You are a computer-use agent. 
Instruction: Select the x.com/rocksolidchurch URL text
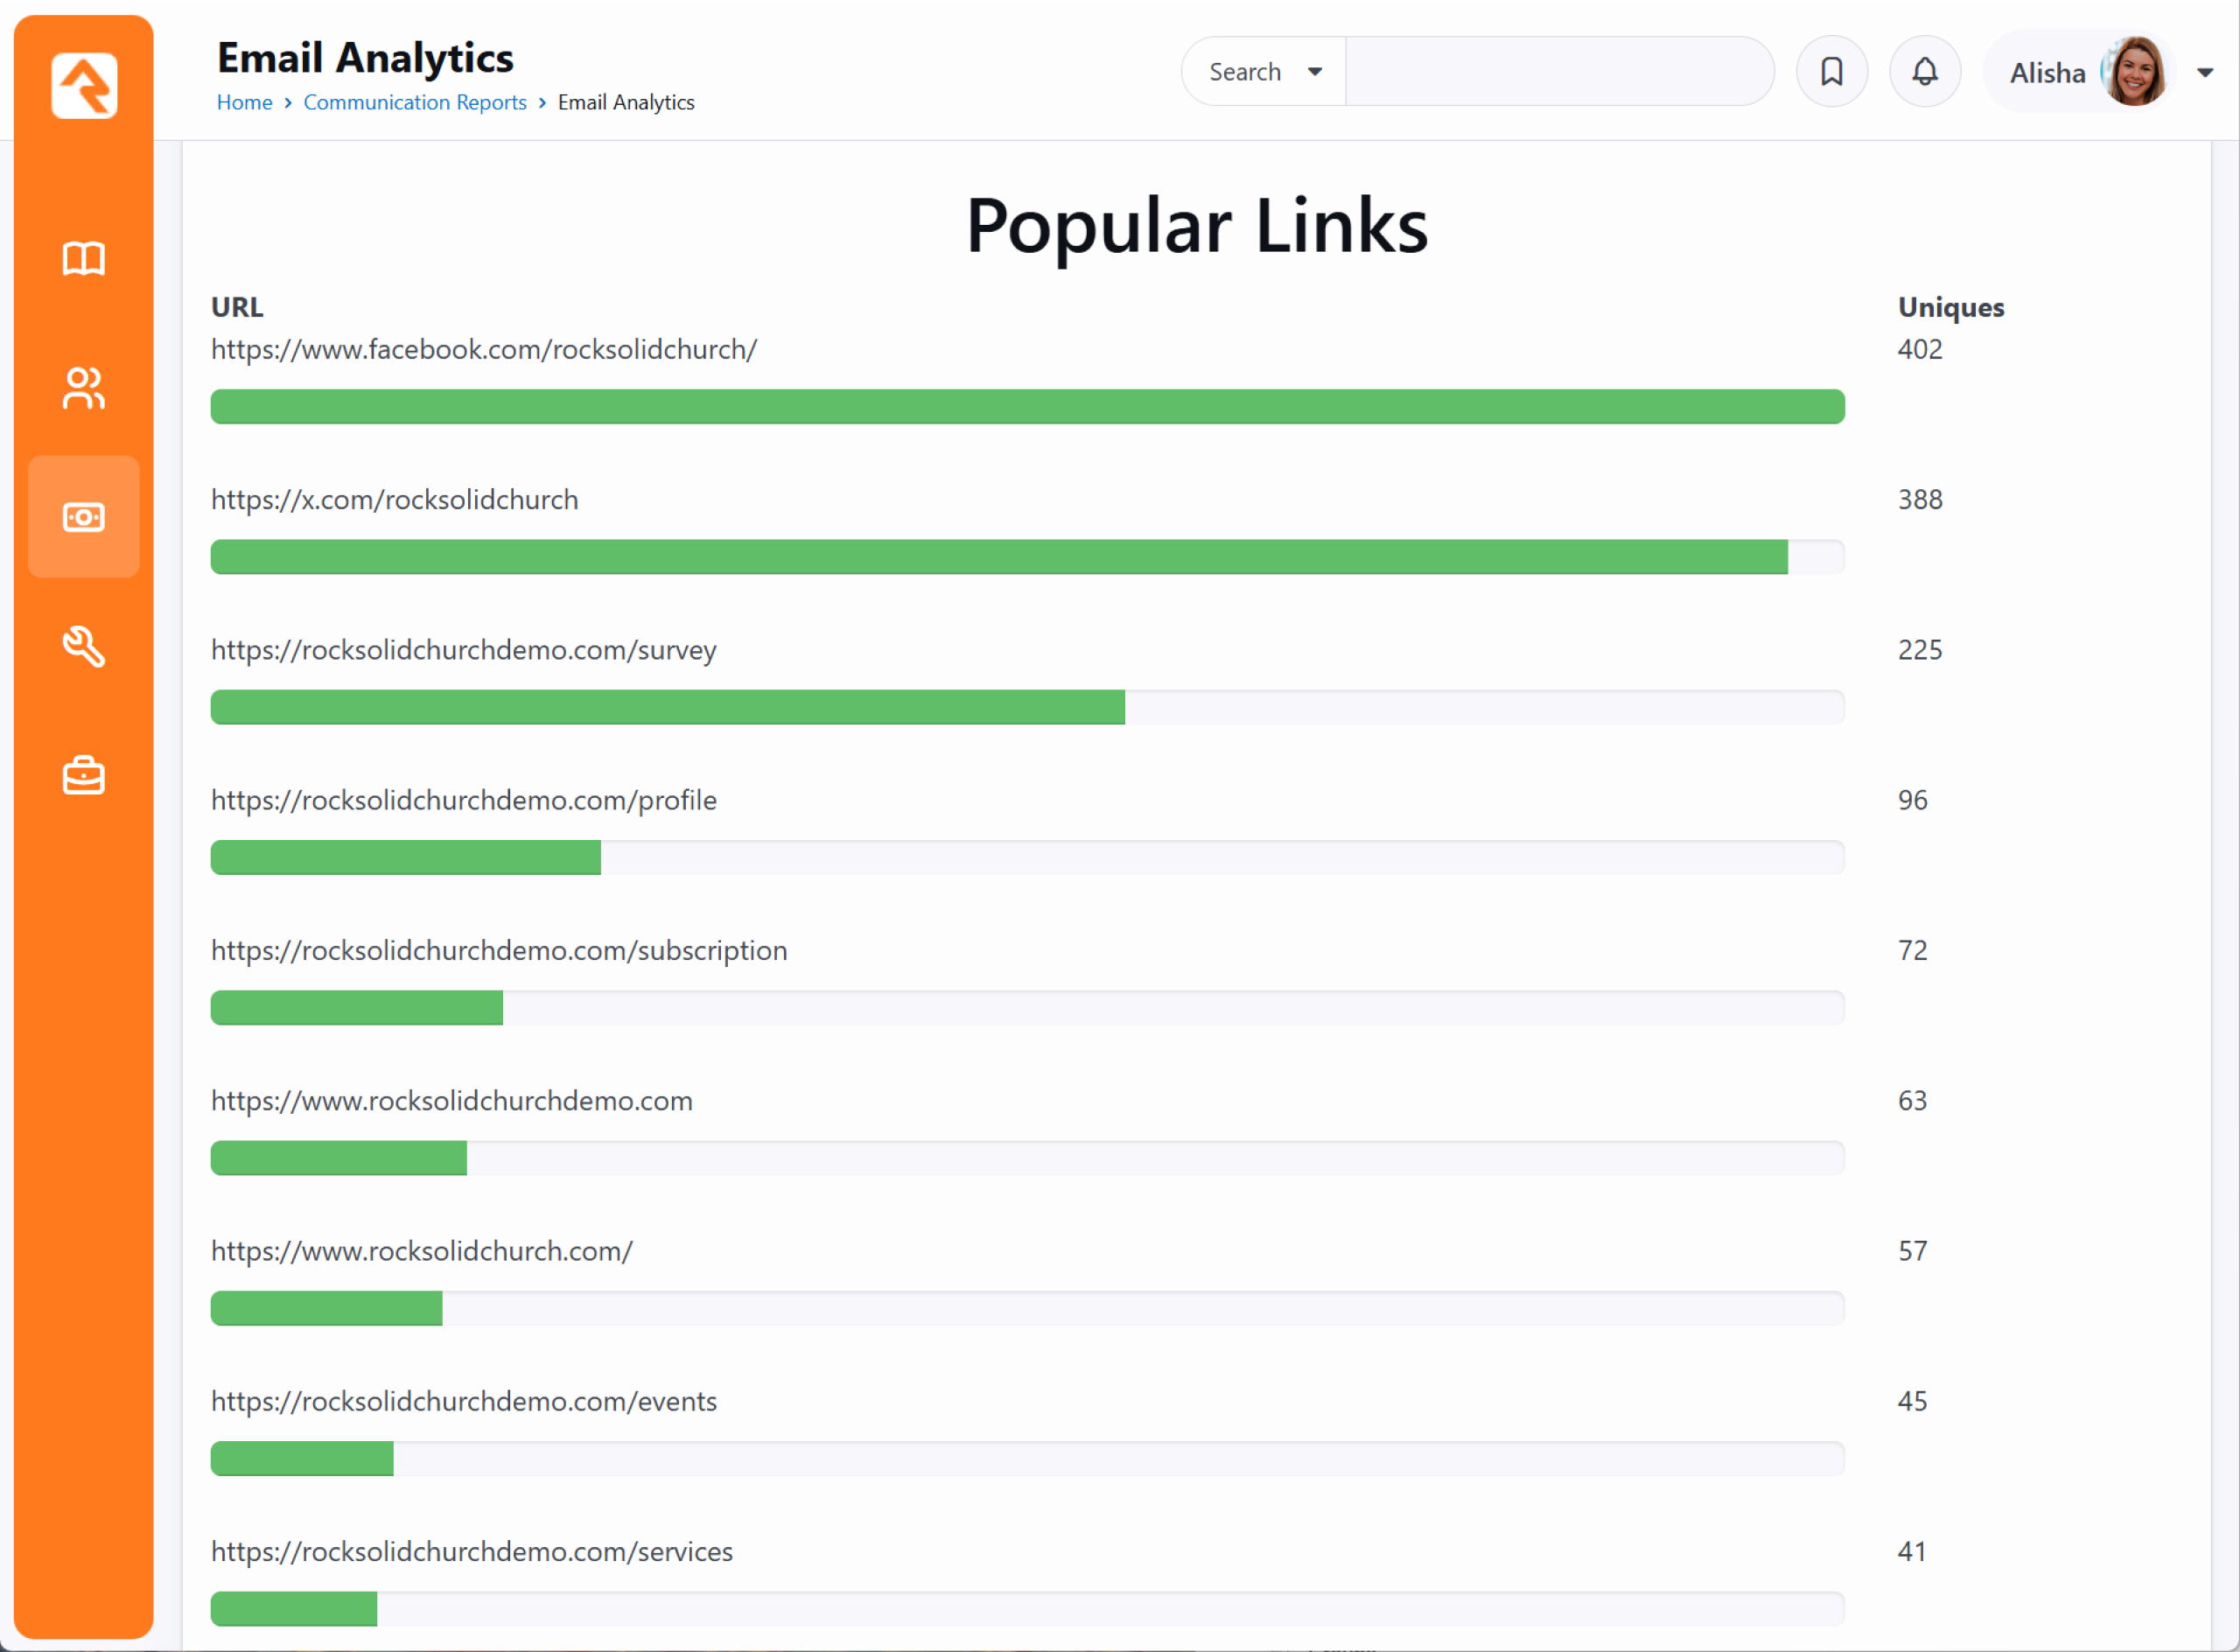coord(394,499)
